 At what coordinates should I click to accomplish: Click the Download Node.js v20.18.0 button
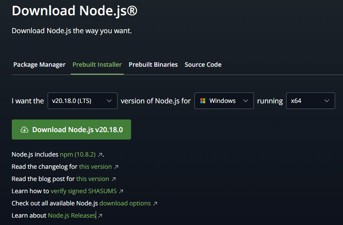pyautogui.click(x=71, y=130)
